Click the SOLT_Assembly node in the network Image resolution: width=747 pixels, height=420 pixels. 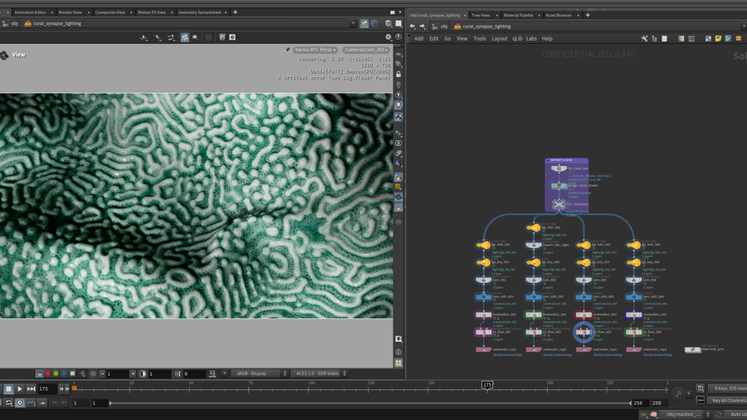point(559,203)
